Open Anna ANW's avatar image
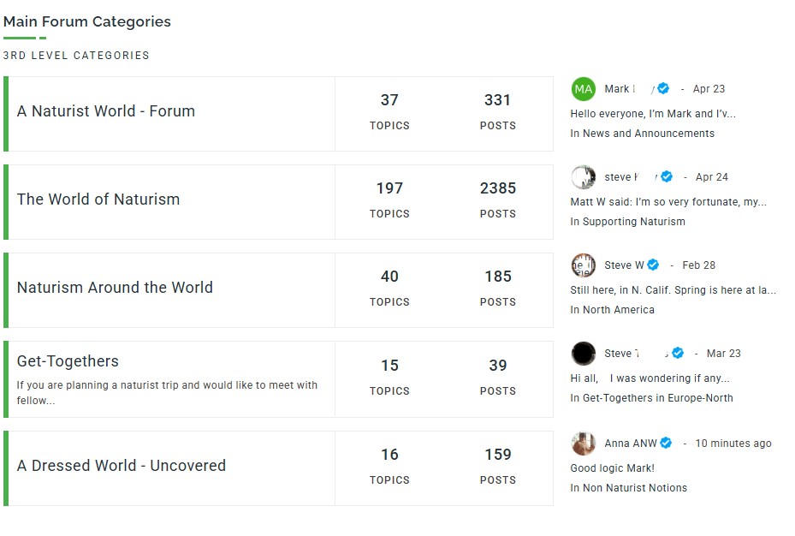 (583, 444)
